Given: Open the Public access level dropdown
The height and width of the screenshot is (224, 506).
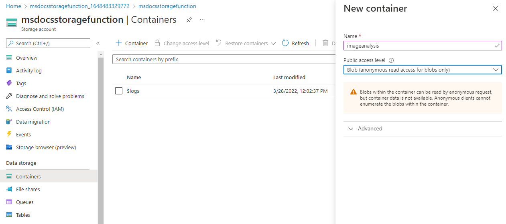Looking at the screenshot, I should (x=422, y=70).
